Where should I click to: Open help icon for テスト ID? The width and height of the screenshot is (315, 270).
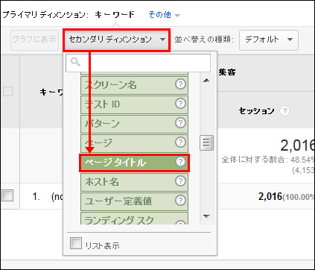tap(180, 103)
